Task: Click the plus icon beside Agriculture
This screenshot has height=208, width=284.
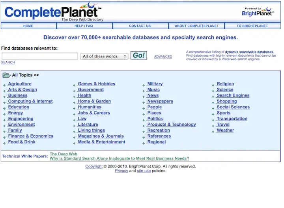Action: (4, 85)
